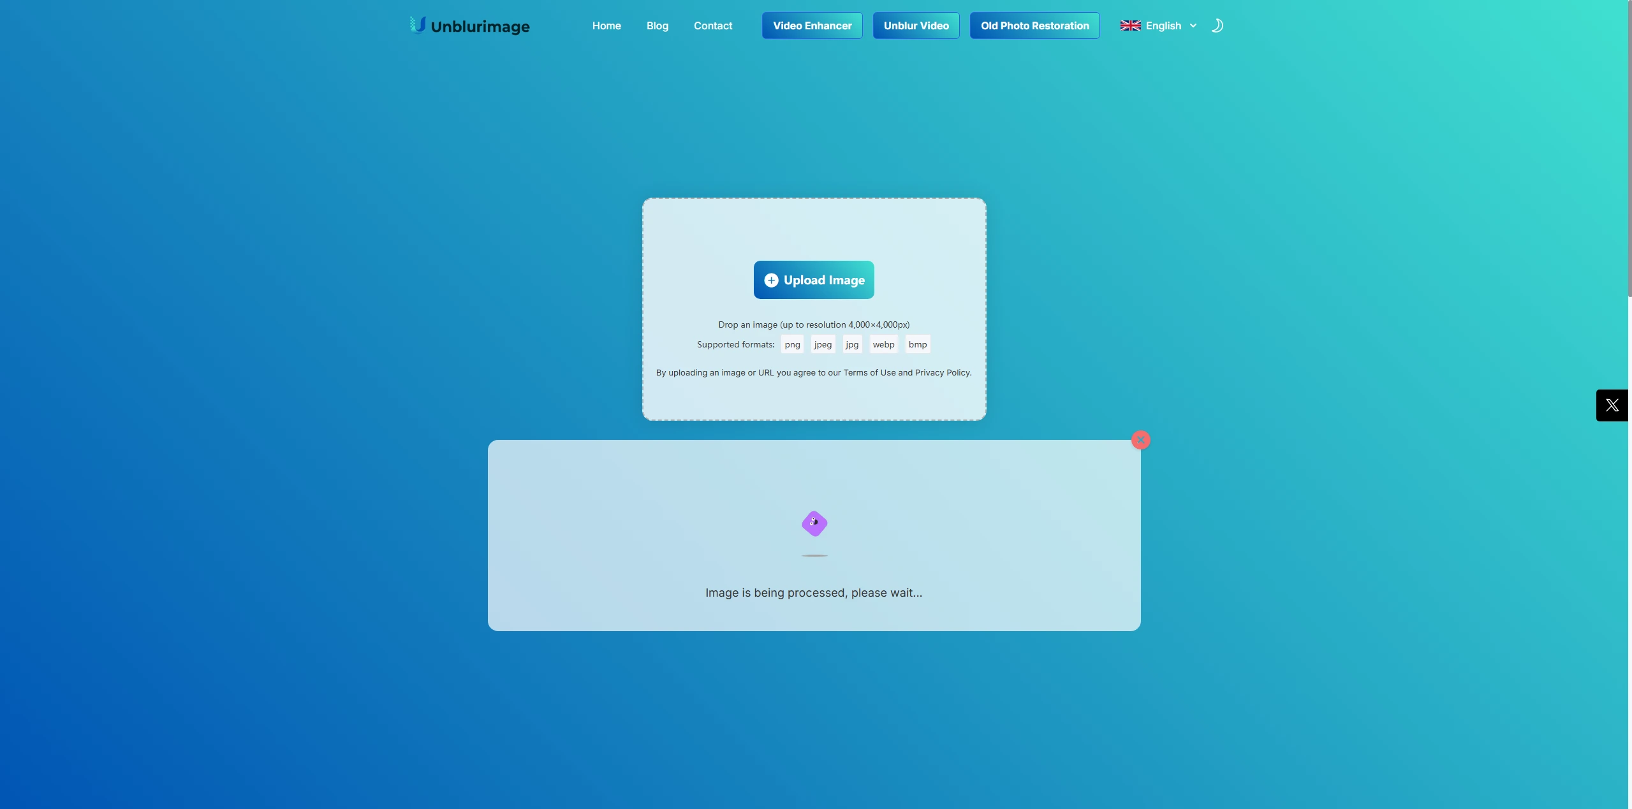1632x809 pixels.
Task: Click the red close processing button
Action: tap(1142, 440)
